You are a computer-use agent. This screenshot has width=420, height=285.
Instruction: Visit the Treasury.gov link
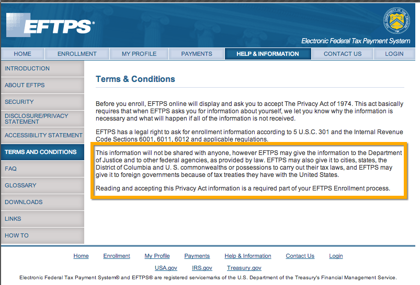[244, 268]
